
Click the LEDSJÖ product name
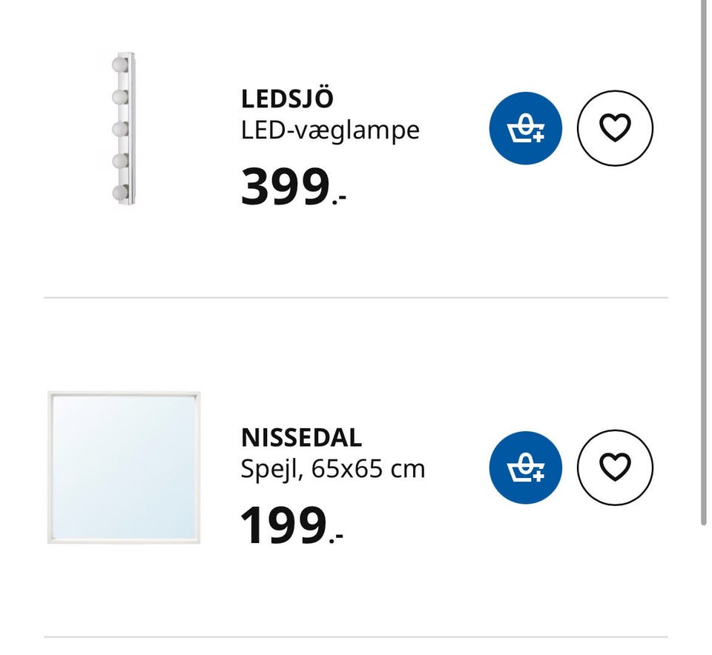(x=287, y=99)
